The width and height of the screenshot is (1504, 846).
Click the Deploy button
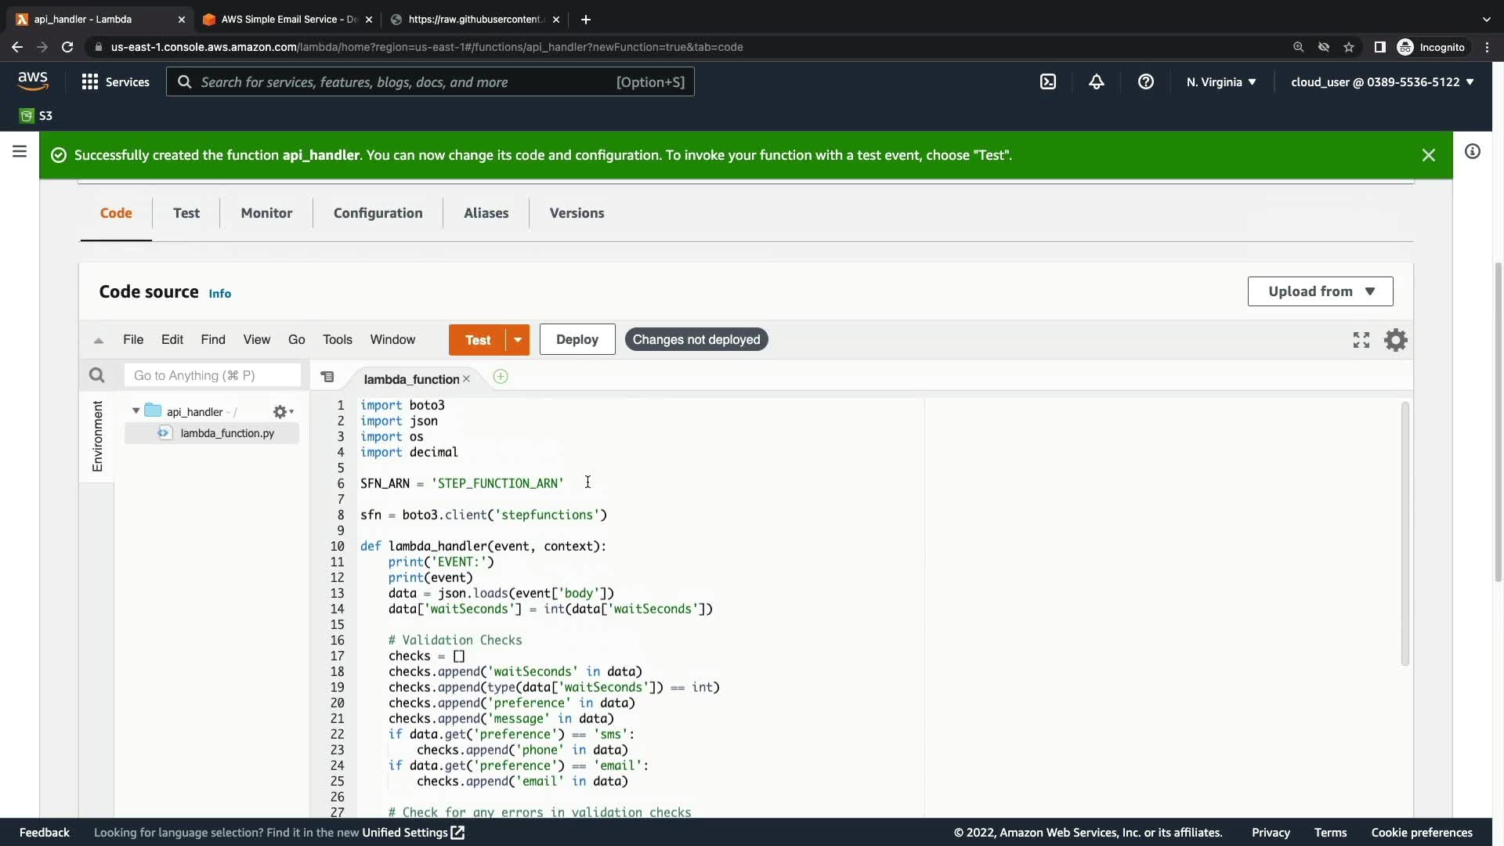[x=577, y=339]
